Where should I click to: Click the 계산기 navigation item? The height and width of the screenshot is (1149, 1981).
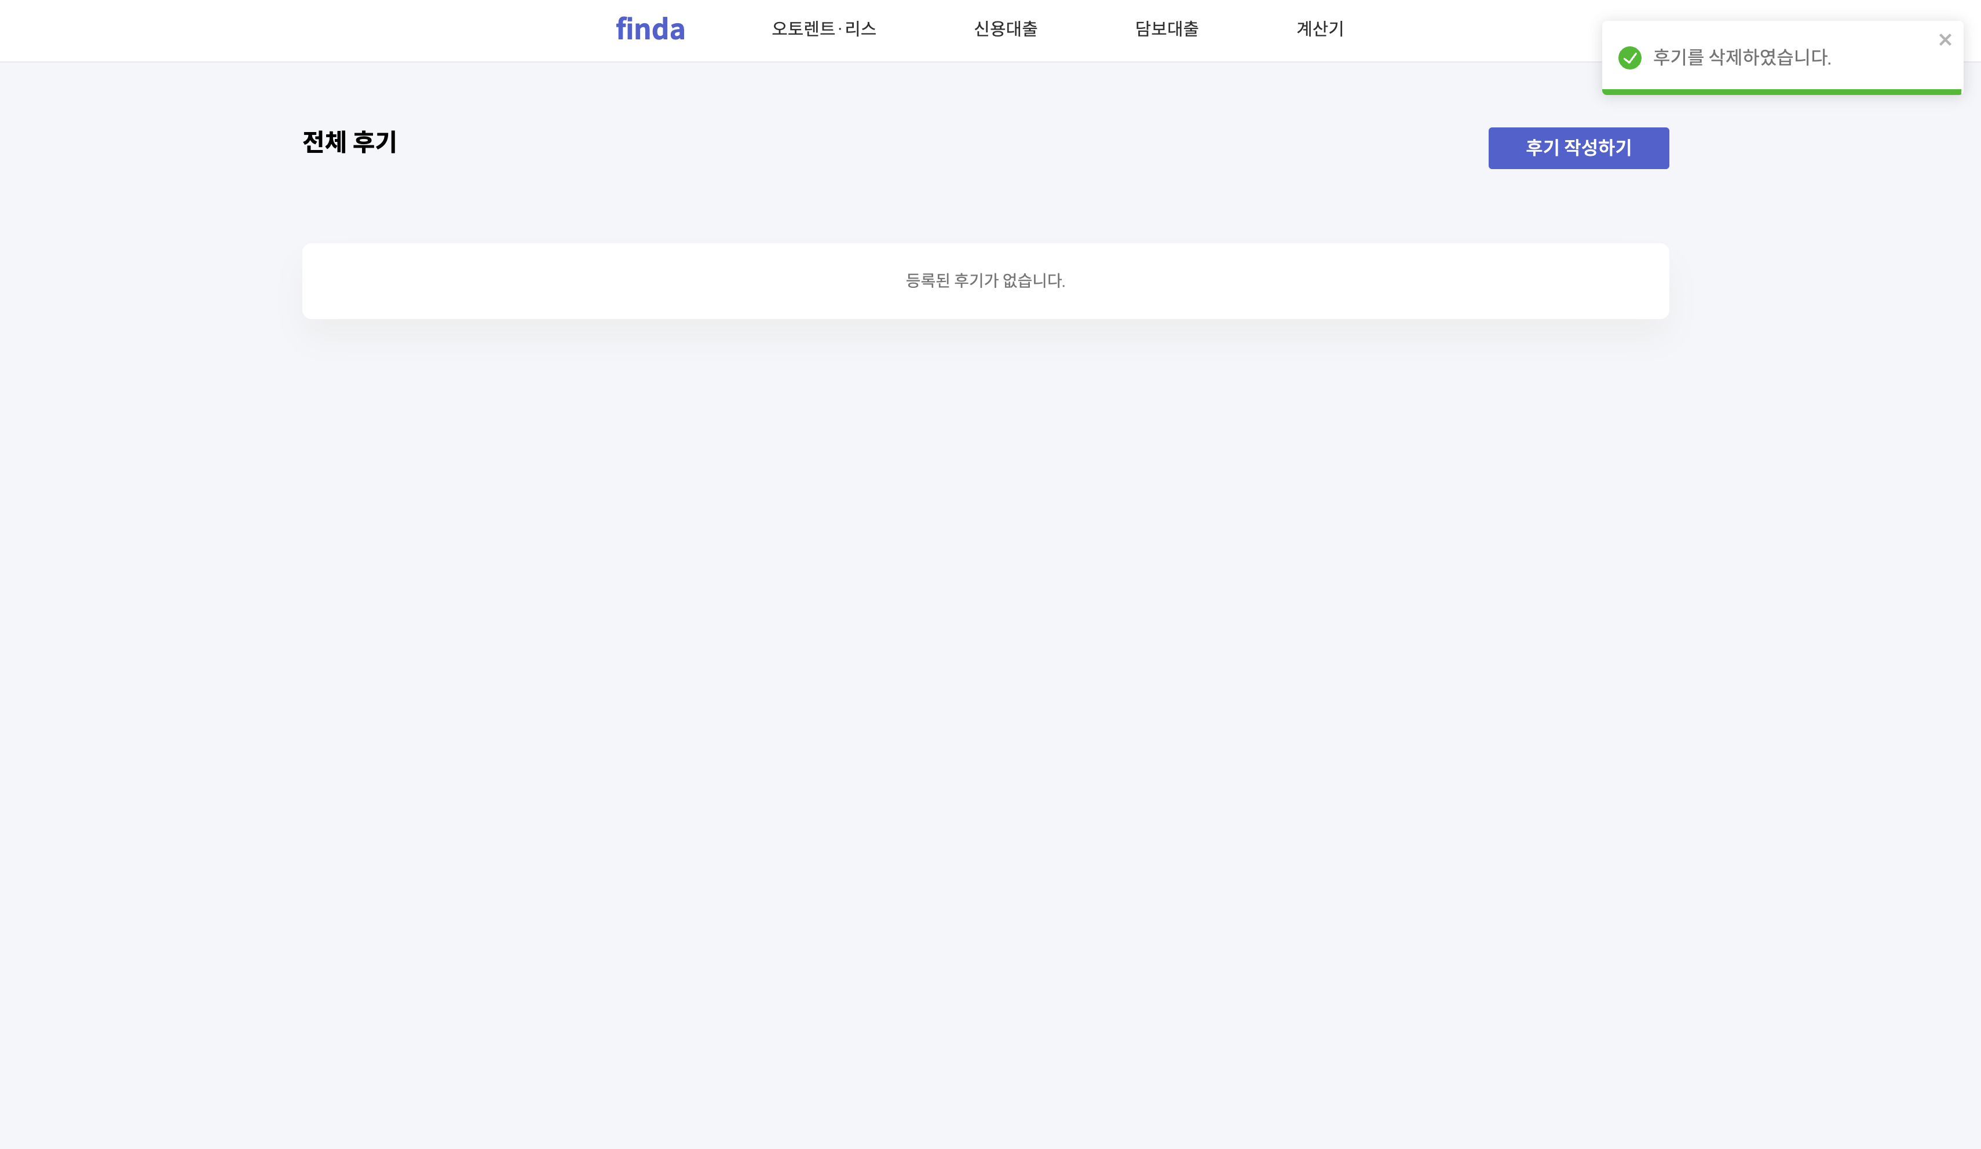1319,29
